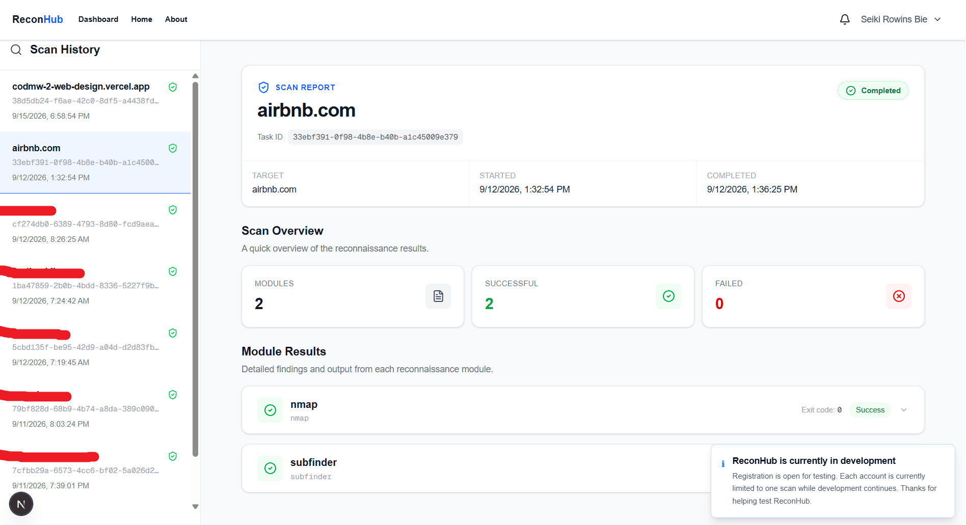Click shield icon on airbnb.com history row

(173, 148)
